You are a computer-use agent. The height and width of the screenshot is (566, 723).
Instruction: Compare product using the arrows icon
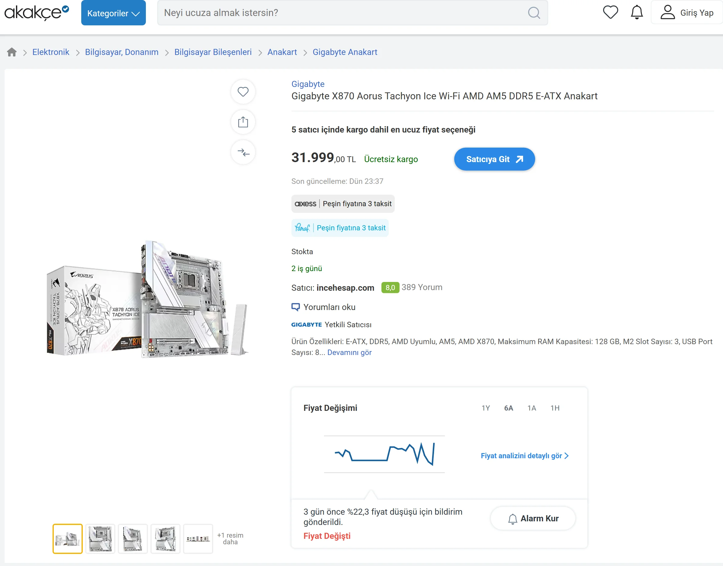click(x=243, y=152)
